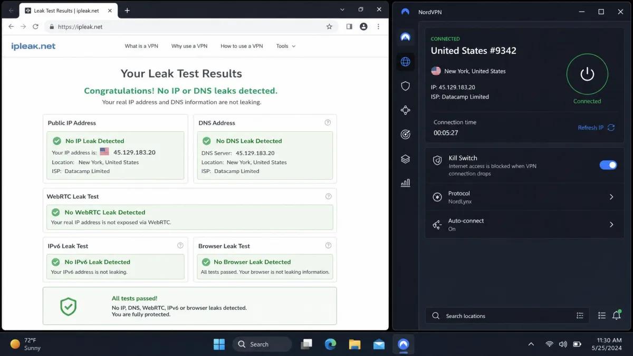
Task: Open NordVPN home icon in sidebar
Action: coord(405,37)
